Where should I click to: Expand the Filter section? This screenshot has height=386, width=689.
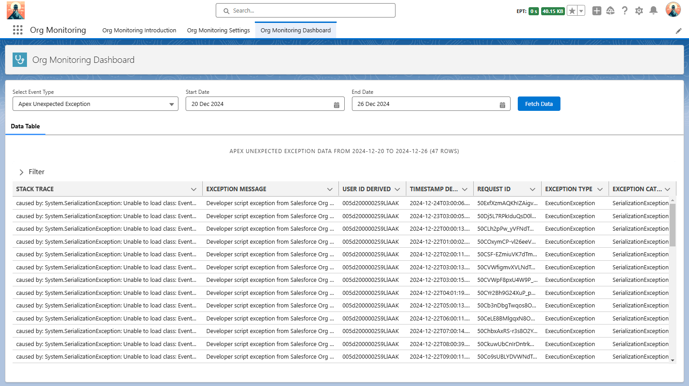[x=22, y=172]
